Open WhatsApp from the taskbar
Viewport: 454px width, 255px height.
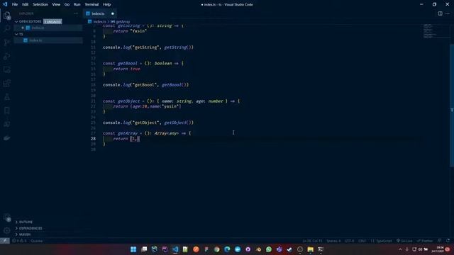point(269,249)
